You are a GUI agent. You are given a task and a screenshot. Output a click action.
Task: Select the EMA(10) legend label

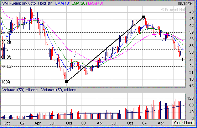click(63, 4)
